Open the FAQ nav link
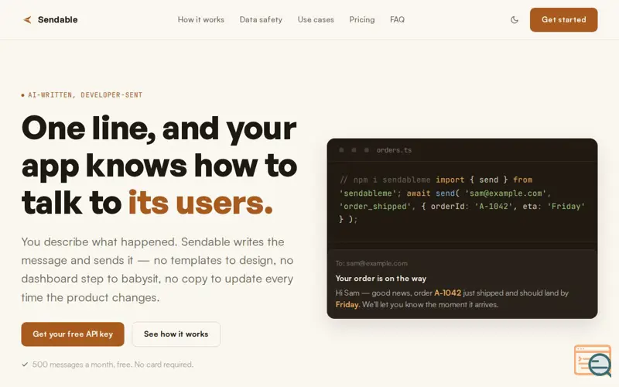The width and height of the screenshot is (619, 387). tap(397, 20)
